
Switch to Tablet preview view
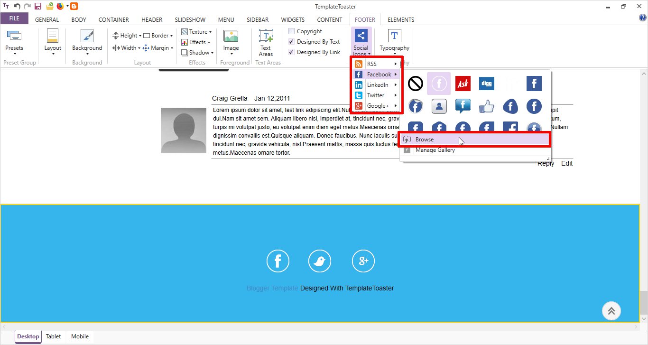[53, 336]
